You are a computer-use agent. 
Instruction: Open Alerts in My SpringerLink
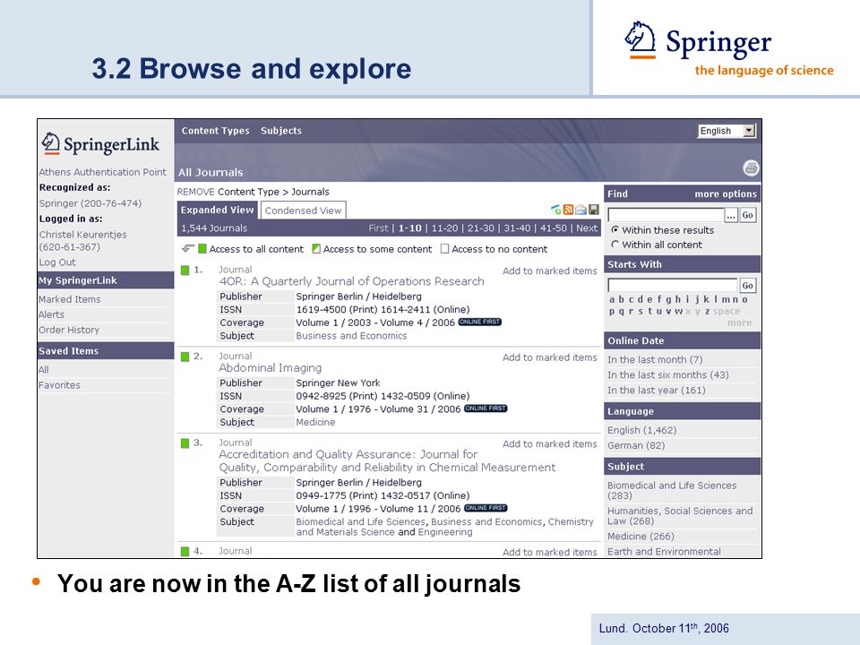pyautogui.click(x=52, y=314)
